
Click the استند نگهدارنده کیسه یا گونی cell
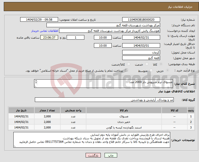tap(124, 127)
